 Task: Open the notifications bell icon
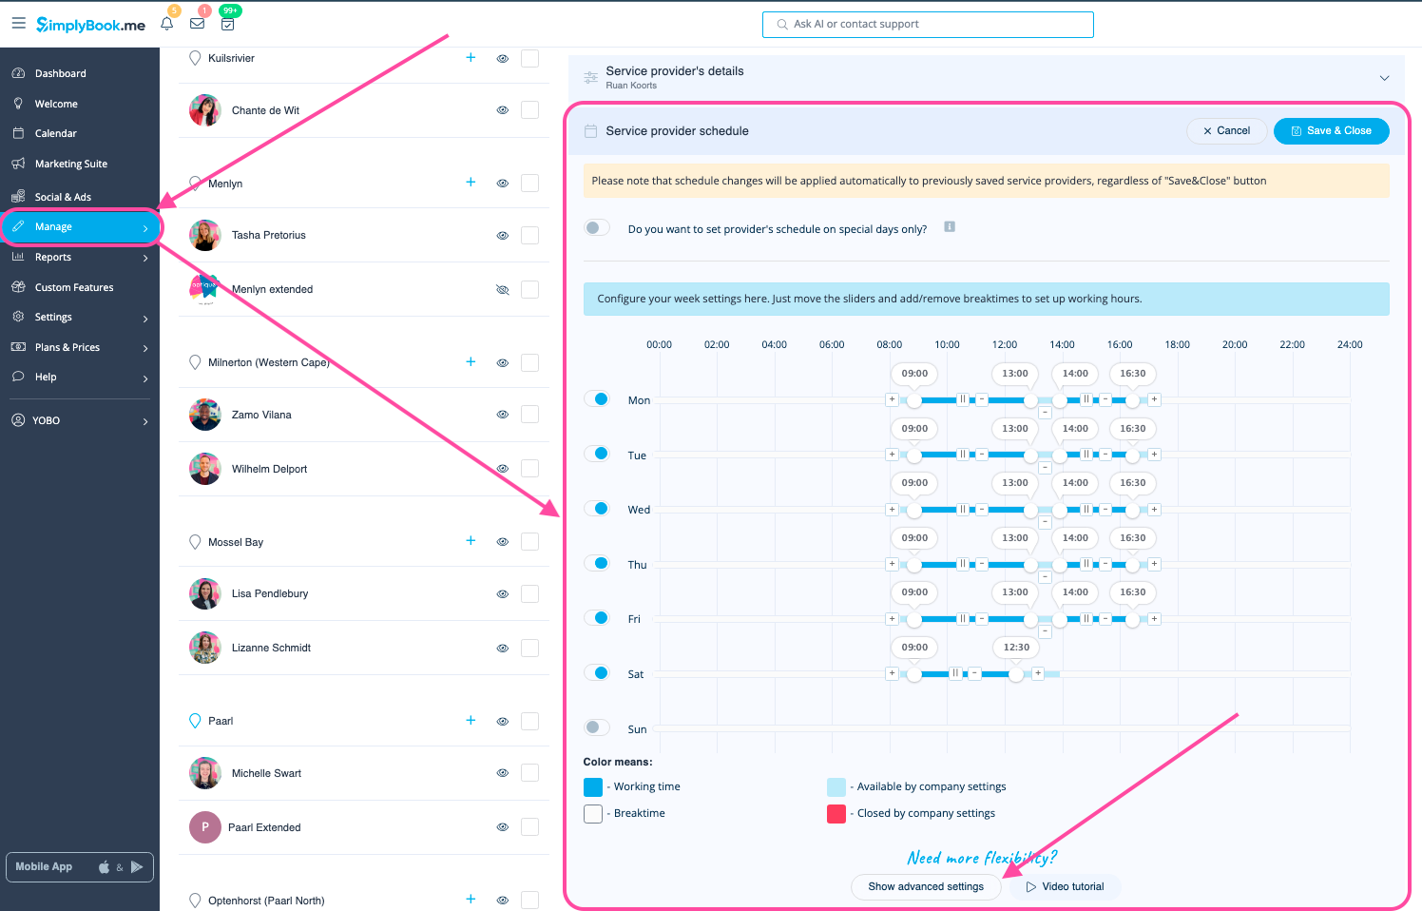point(167,24)
